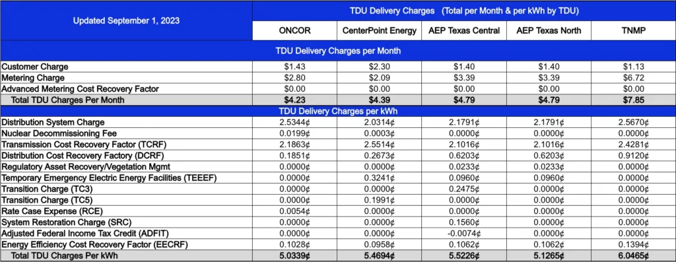
Task: Click the ONCOR column header
Action: pos(294,30)
